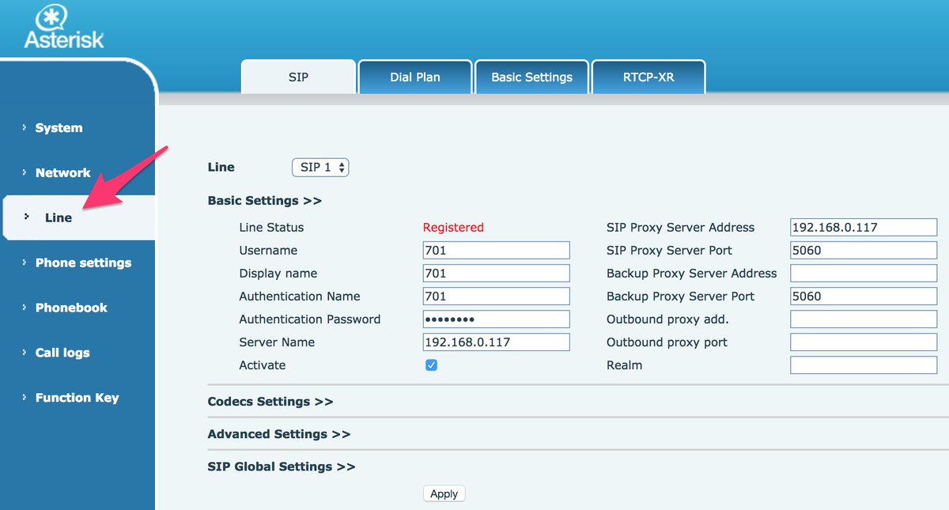Switch to the Dial Plan tab
949x510 pixels.
point(415,77)
